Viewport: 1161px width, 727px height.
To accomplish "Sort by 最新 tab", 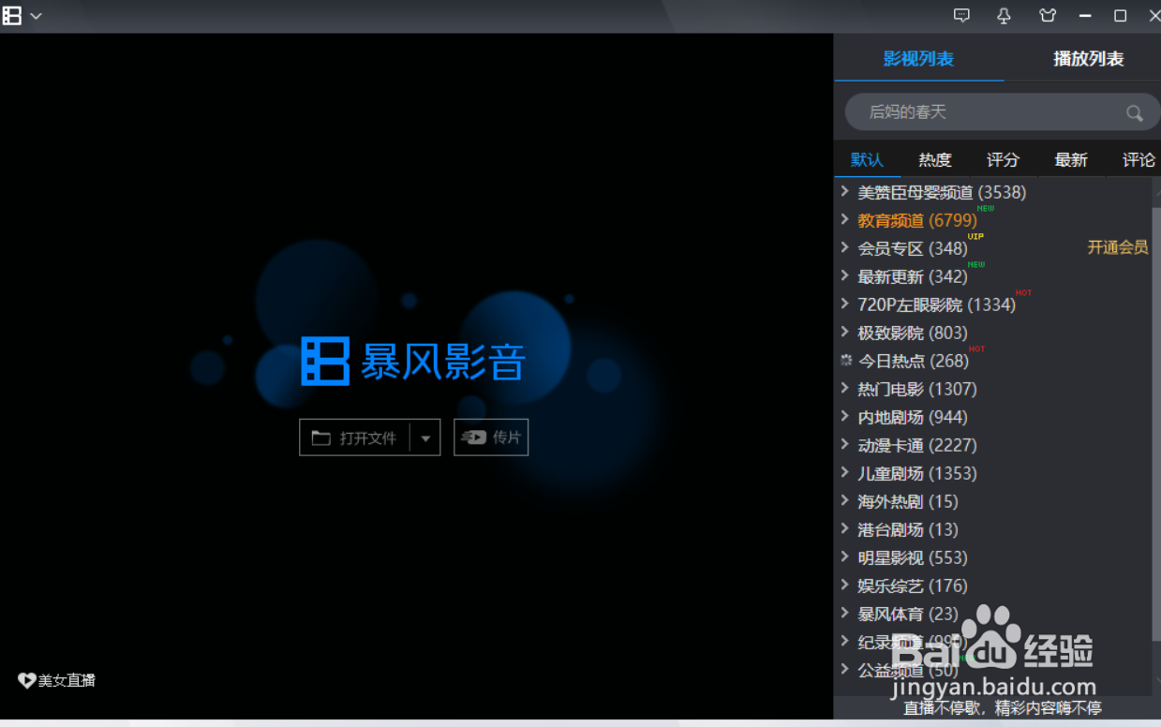I will coord(1070,160).
